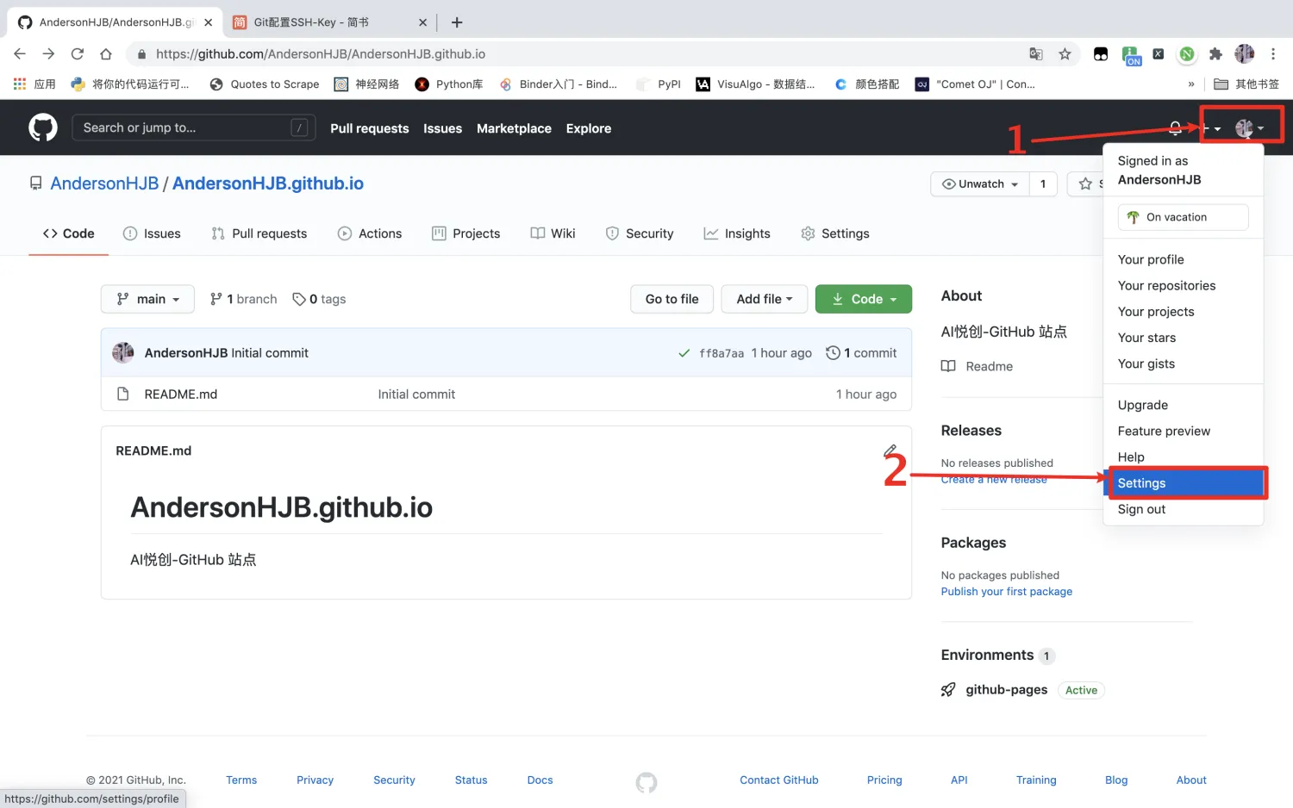This screenshot has width=1293, height=808.
Task: Select Your repositories in the menu
Action: 1184,285
